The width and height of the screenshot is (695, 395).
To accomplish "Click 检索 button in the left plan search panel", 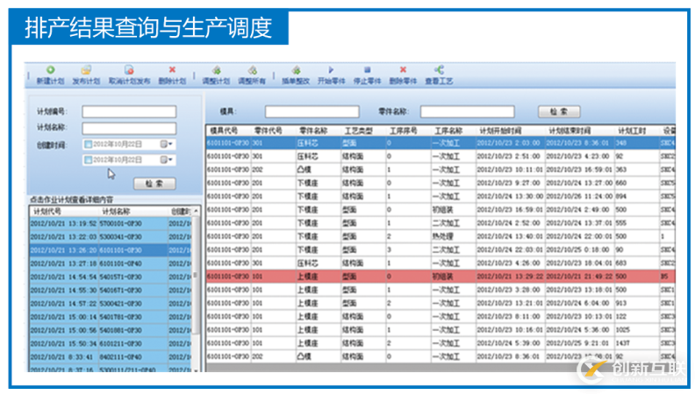I will coord(154,183).
